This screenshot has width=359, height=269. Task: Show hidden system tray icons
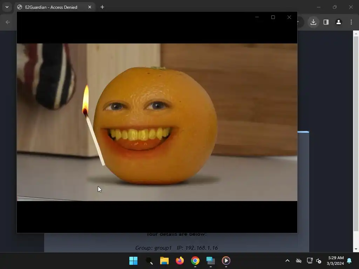[287, 261]
